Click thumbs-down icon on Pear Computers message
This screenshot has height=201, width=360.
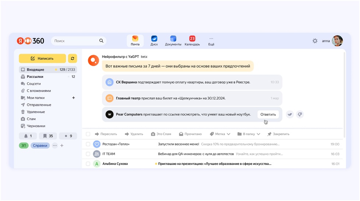(300, 114)
